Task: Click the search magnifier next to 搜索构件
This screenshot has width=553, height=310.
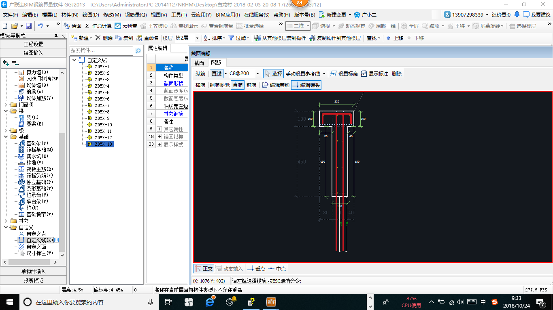Action: [x=138, y=50]
